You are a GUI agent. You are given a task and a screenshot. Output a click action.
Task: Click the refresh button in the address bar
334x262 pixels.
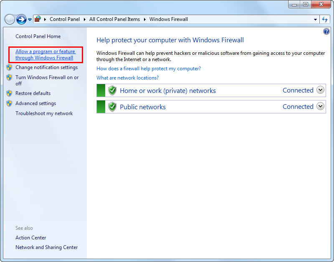coord(325,19)
